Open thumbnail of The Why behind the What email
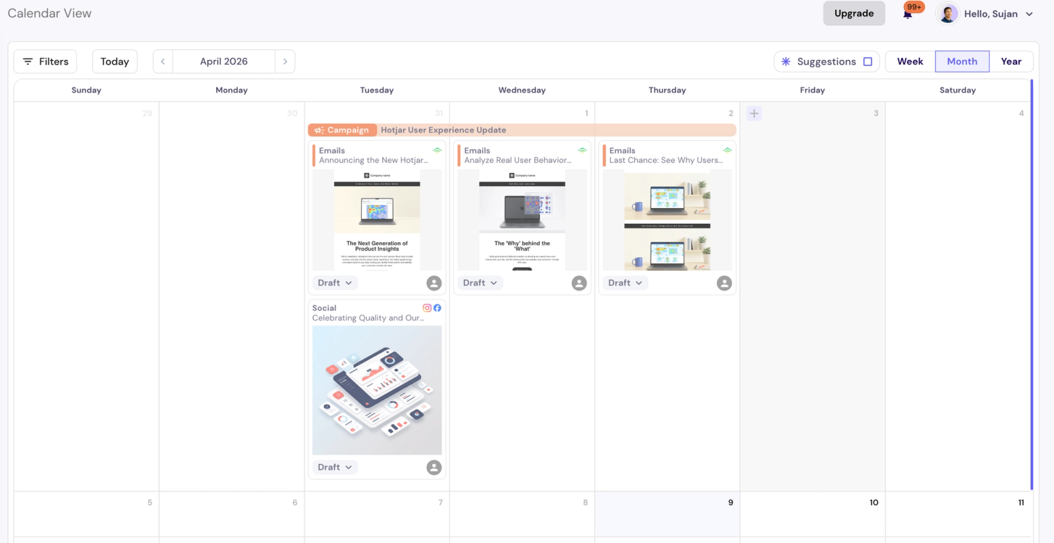This screenshot has height=543, width=1054. (x=522, y=220)
